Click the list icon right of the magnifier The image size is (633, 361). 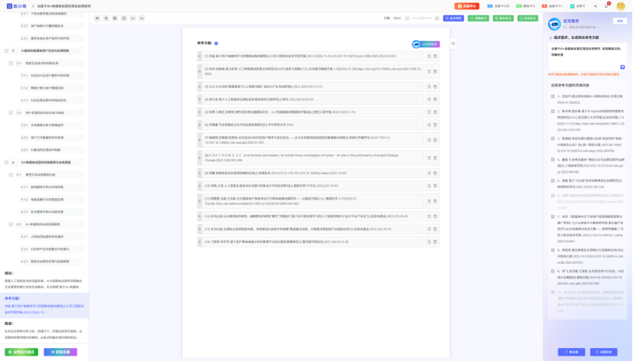[x=115, y=18]
